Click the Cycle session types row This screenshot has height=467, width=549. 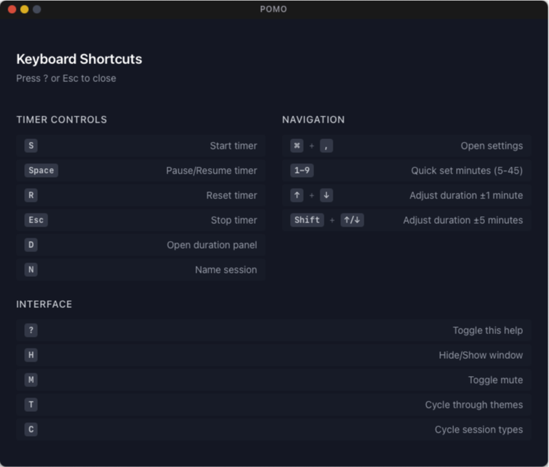tap(273, 430)
